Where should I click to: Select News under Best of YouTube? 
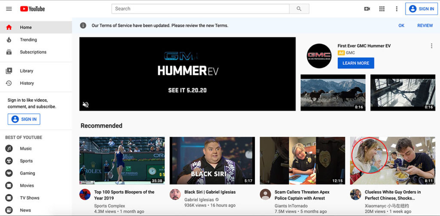coord(36,210)
